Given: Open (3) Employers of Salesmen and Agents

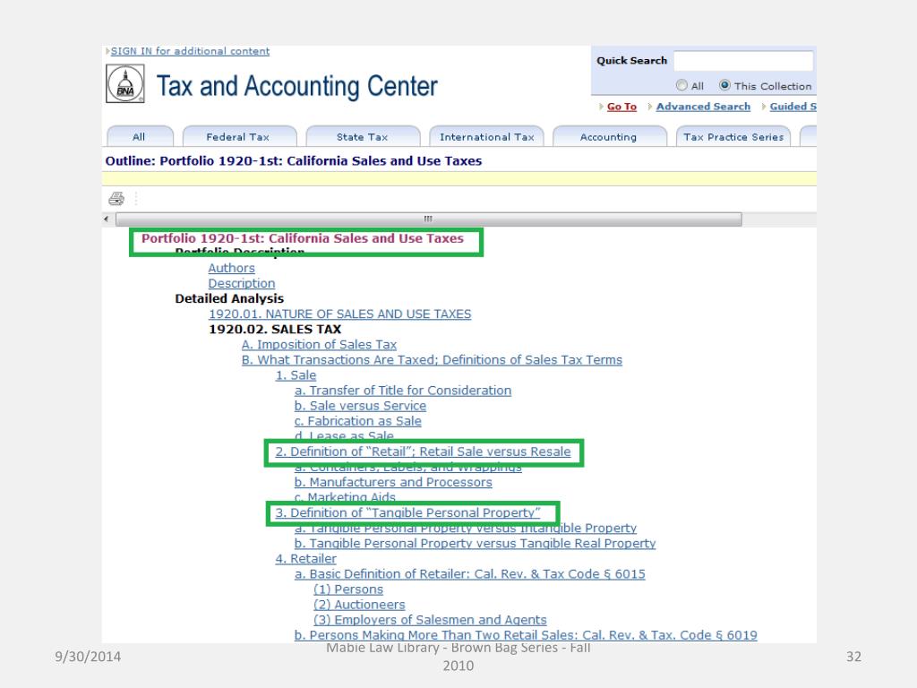Looking at the screenshot, I should point(430,620).
